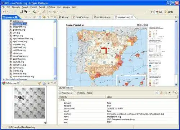Open the Search menu
This screenshot has height=130, width=180.
tap(25, 7)
